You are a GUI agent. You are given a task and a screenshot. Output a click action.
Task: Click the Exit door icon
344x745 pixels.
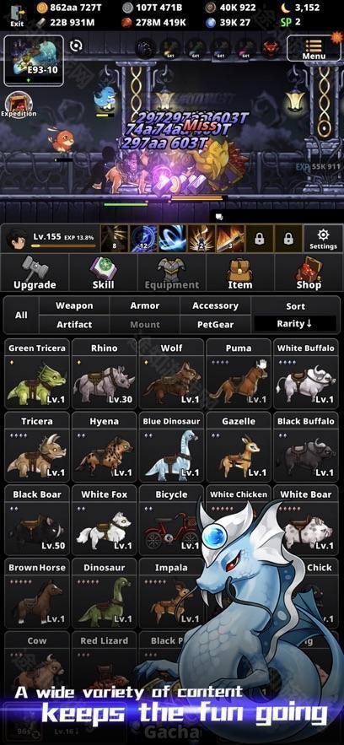coord(17,15)
